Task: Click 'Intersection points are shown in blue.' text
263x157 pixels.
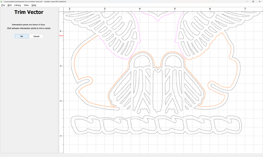Action: (x=29, y=25)
